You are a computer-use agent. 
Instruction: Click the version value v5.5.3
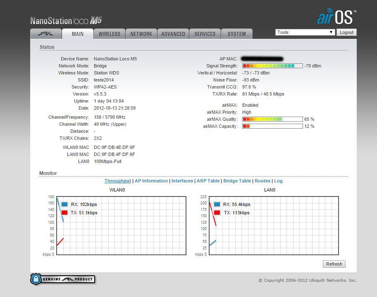coord(100,94)
